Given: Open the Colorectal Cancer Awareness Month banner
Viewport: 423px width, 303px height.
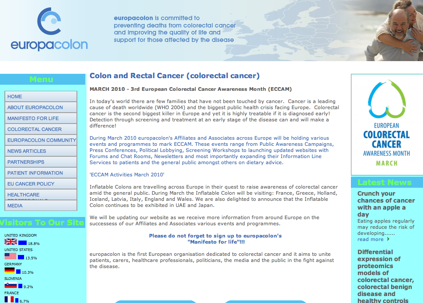Looking at the screenshot, I should tap(386, 124).
